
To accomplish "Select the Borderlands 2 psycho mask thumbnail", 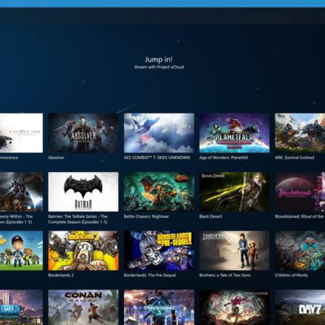I will click(x=83, y=251).
